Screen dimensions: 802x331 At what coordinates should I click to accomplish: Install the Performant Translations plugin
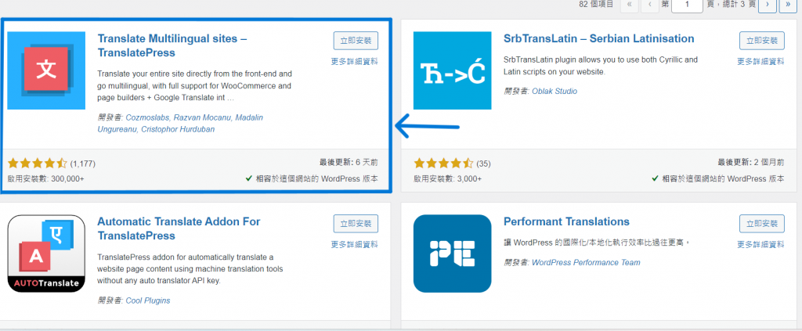point(761,224)
